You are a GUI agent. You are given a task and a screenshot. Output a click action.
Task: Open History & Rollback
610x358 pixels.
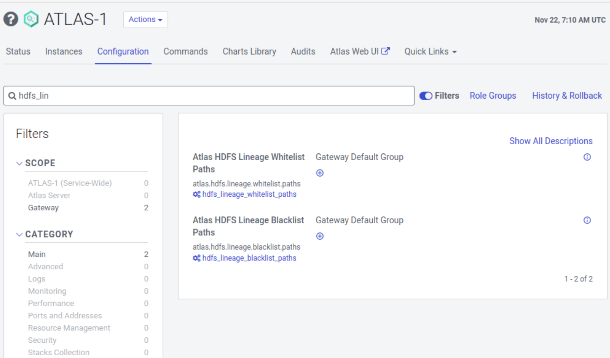[x=567, y=96]
